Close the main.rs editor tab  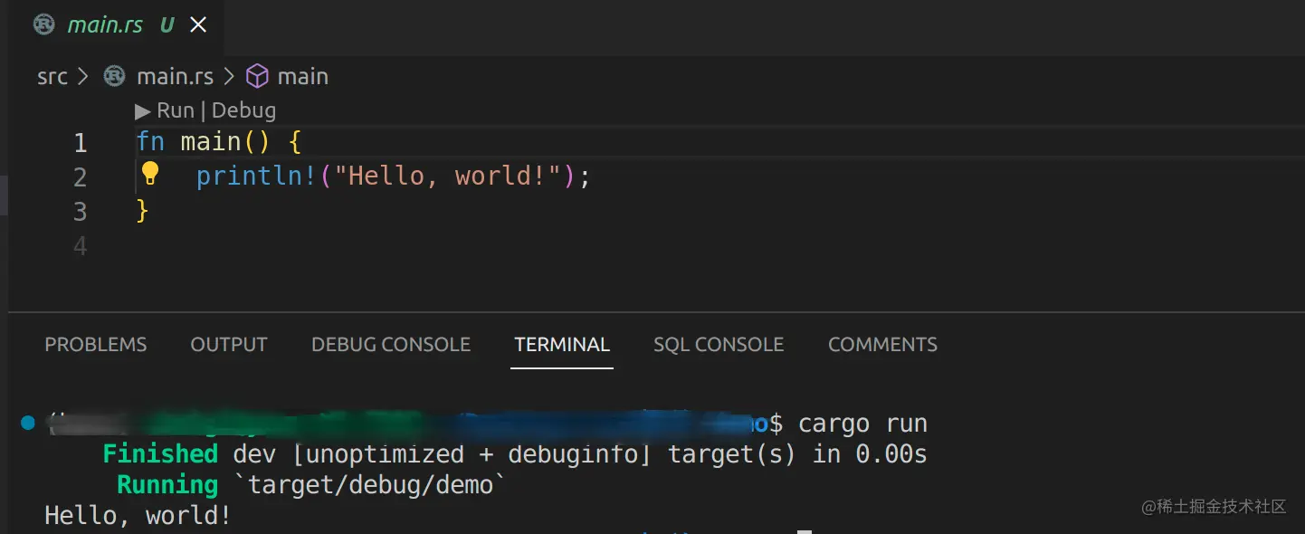pos(197,25)
